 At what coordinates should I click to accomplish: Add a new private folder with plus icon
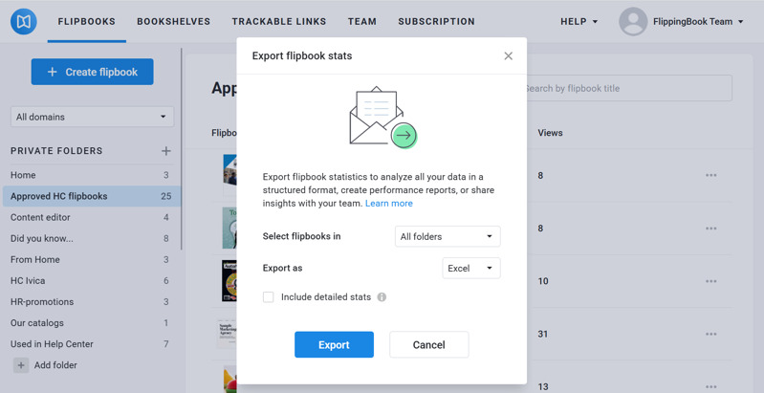(166, 151)
